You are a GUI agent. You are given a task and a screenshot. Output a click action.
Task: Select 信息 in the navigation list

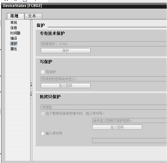pos(14,28)
